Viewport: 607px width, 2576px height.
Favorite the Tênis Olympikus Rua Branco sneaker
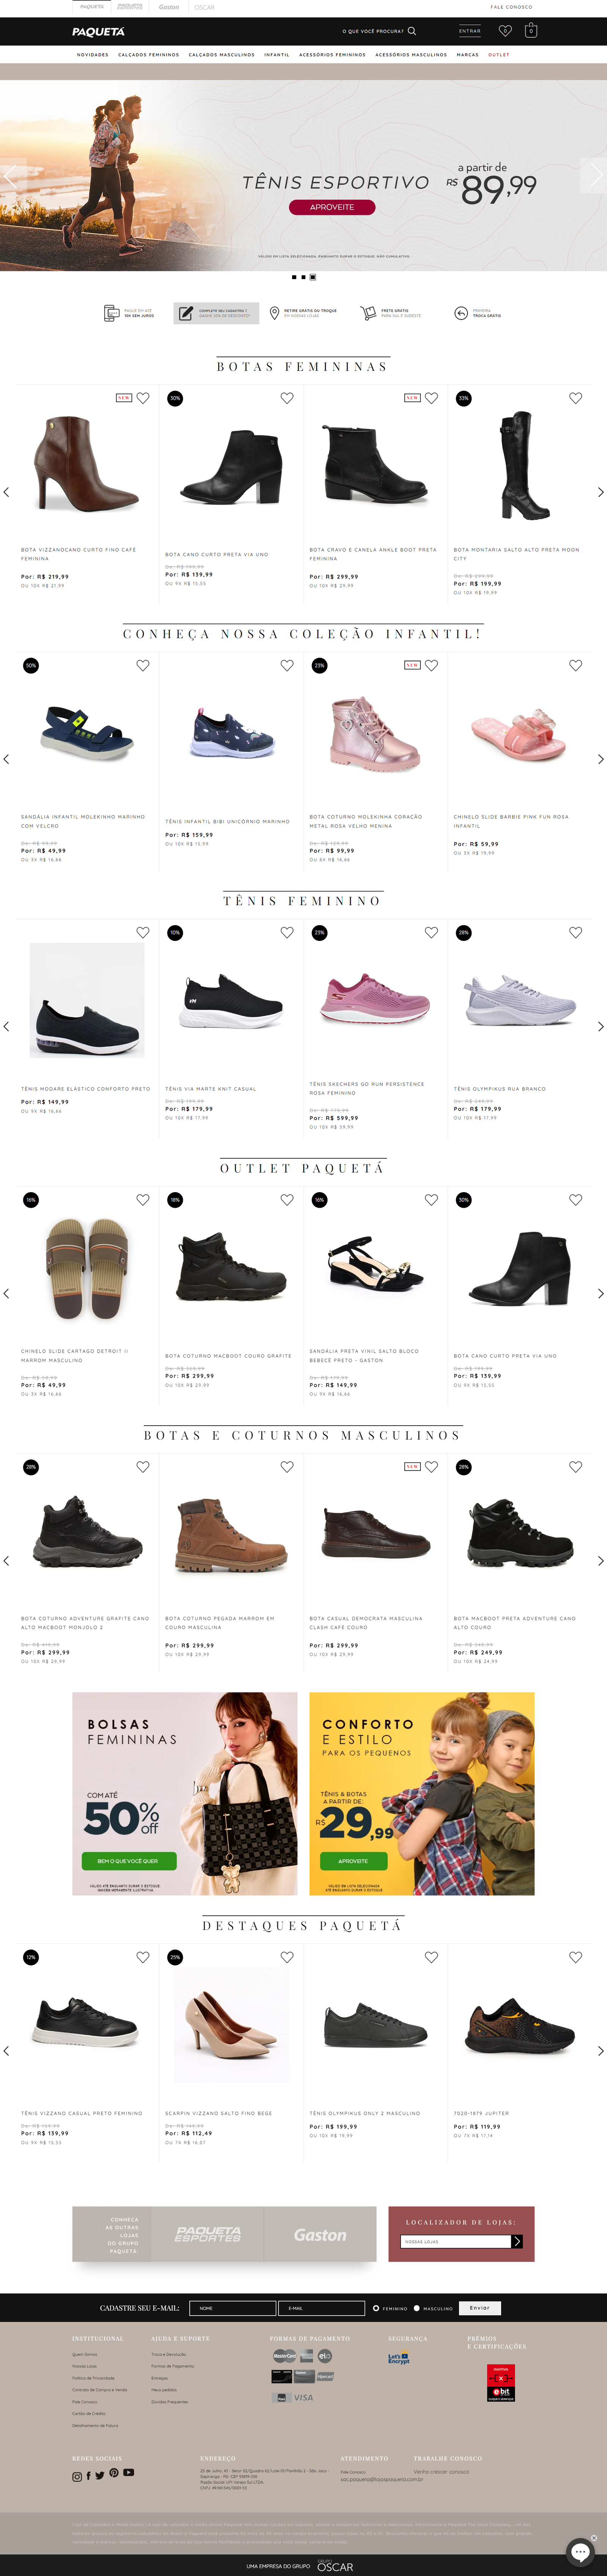(x=575, y=932)
